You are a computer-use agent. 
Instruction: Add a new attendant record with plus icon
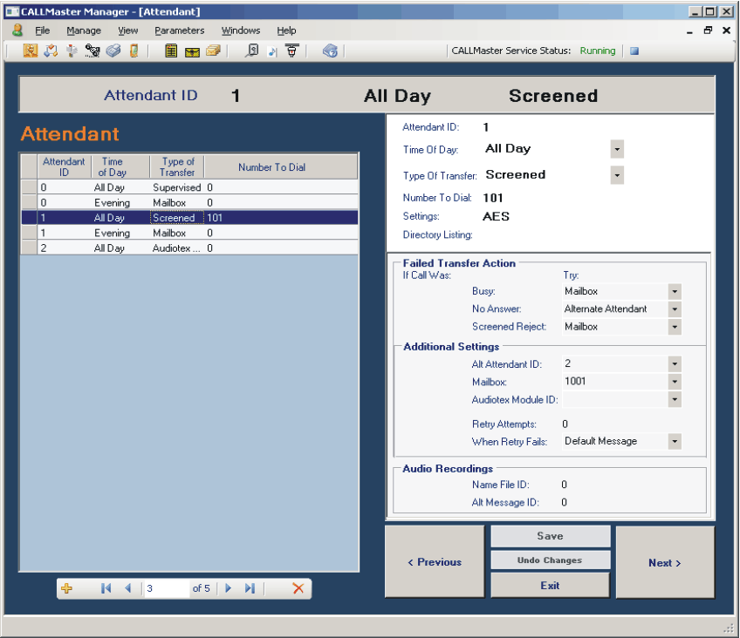pos(67,588)
